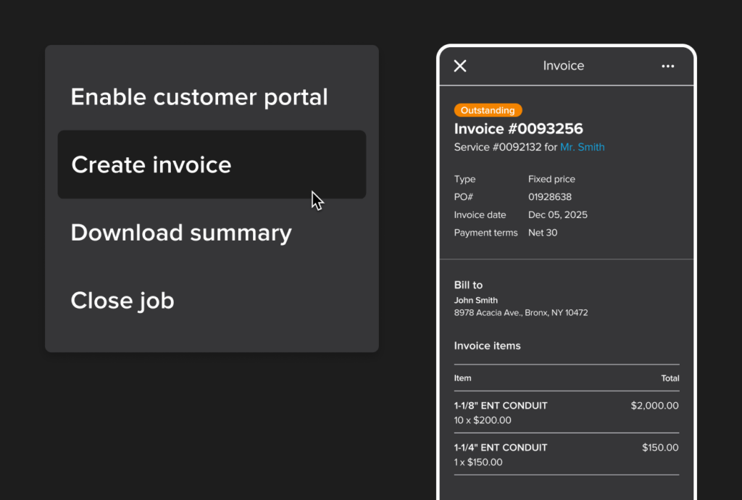Select John Smith in the Bill to section
The height and width of the screenshot is (500, 742).
[x=476, y=299]
